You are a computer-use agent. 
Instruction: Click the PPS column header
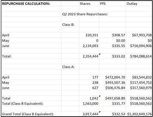103,4
